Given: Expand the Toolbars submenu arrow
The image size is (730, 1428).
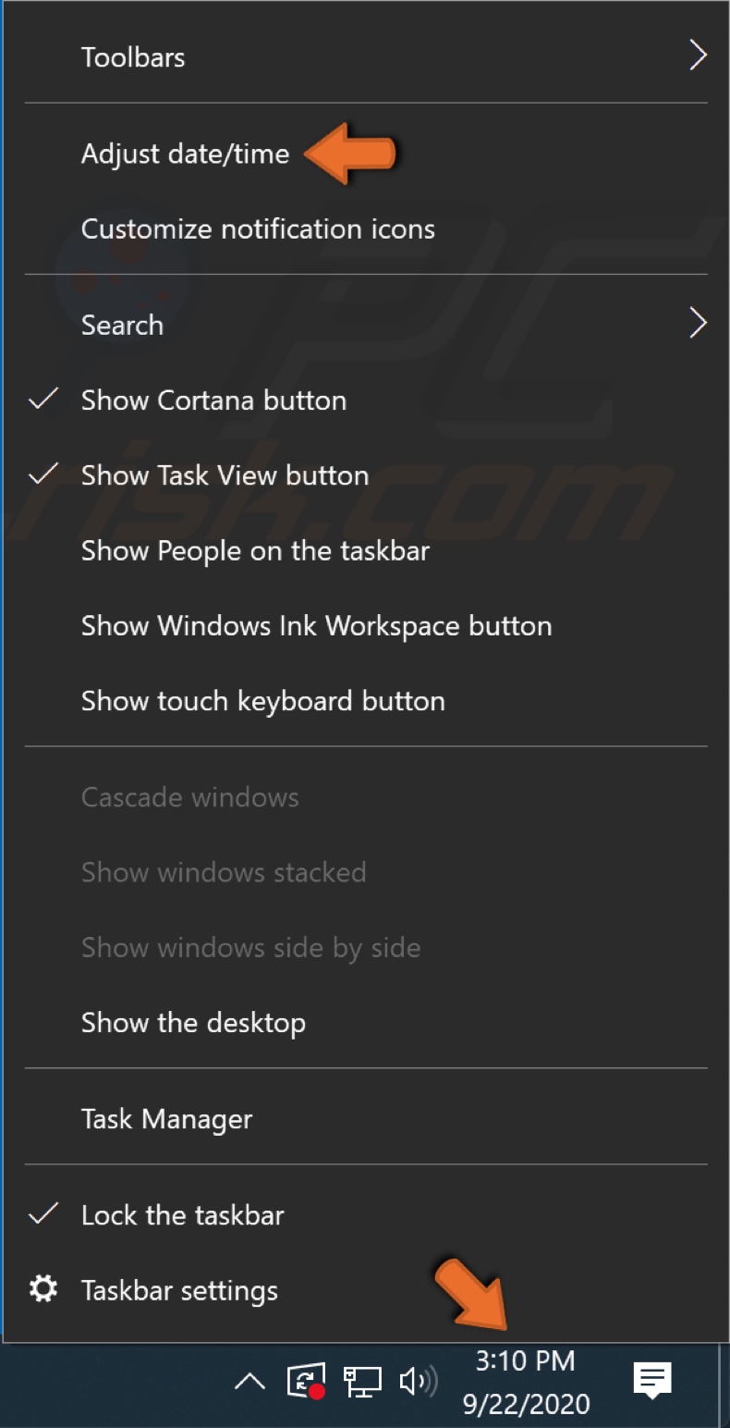Looking at the screenshot, I should pos(699,55).
